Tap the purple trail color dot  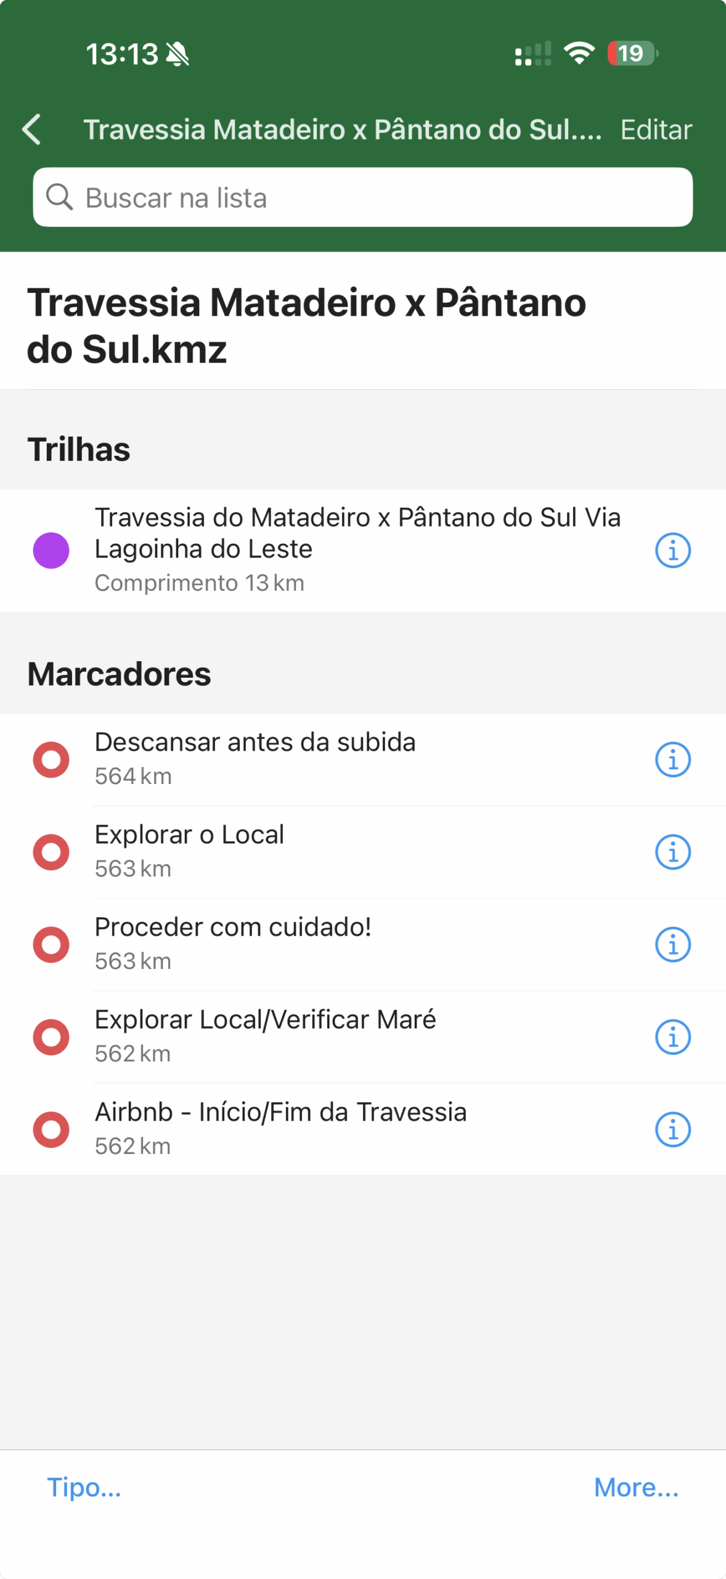tap(51, 550)
